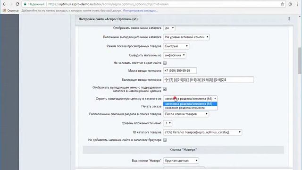The image size is (302, 170).
Task: View site security info via the lock icon
Action: pos(25,4)
